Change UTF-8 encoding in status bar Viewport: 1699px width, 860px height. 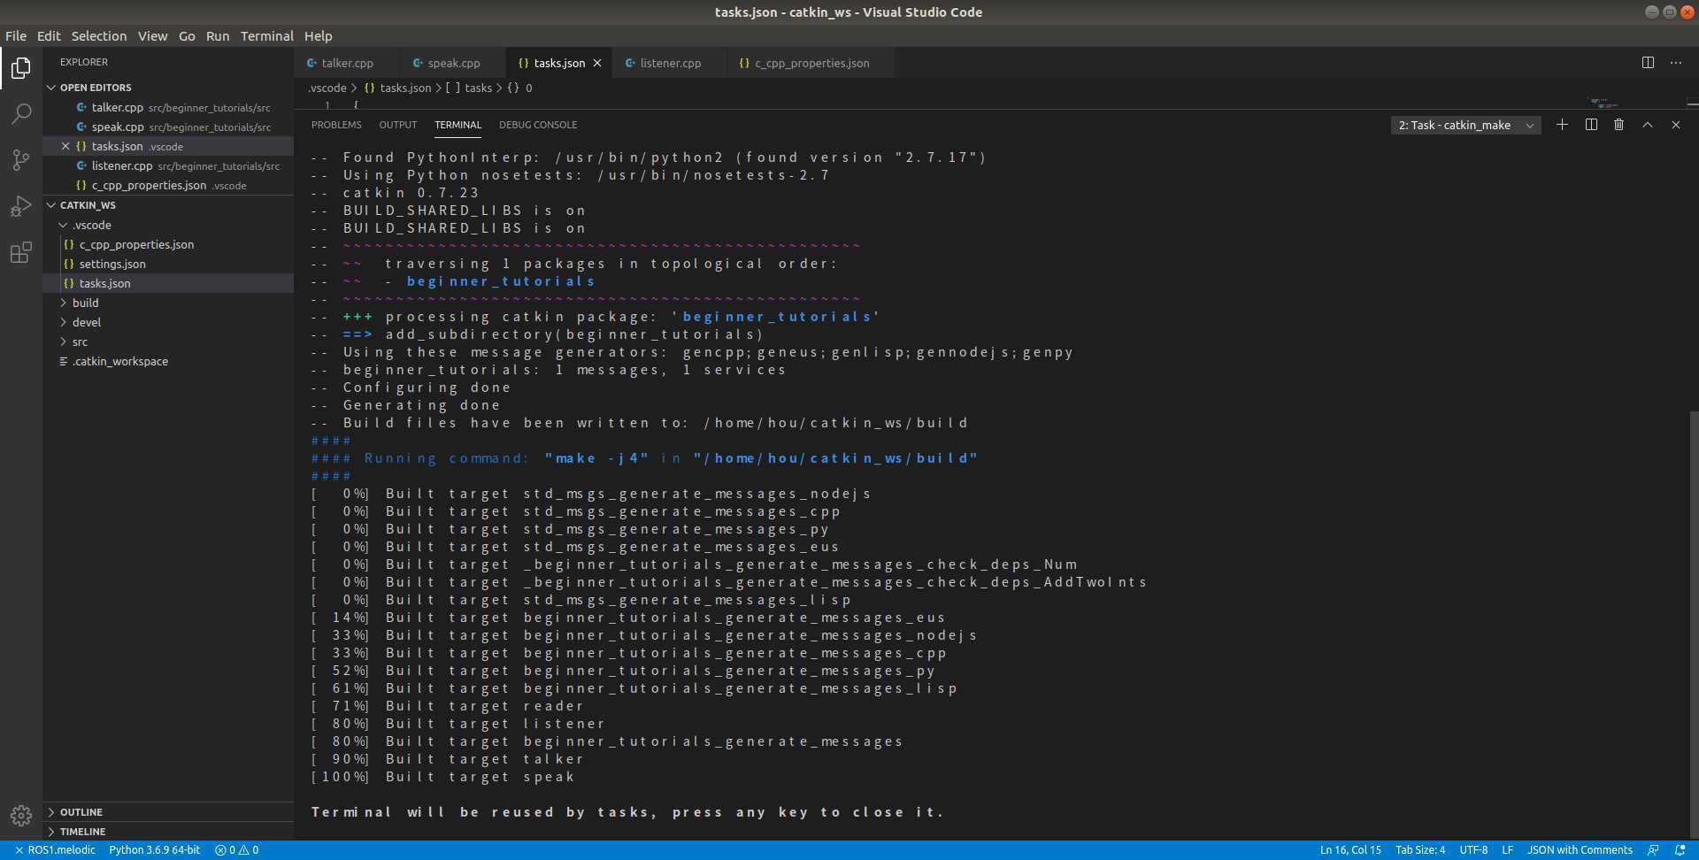pos(1473,850)
